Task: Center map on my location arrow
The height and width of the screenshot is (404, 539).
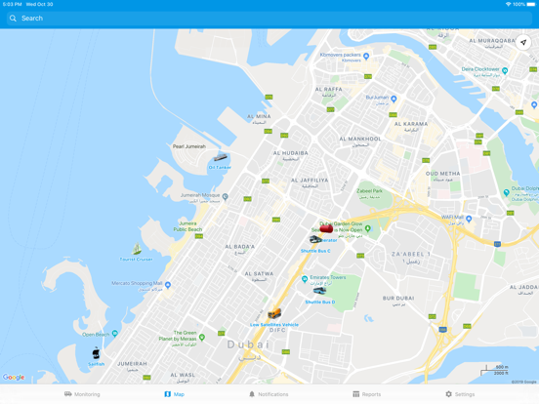Action: [523, 43]
